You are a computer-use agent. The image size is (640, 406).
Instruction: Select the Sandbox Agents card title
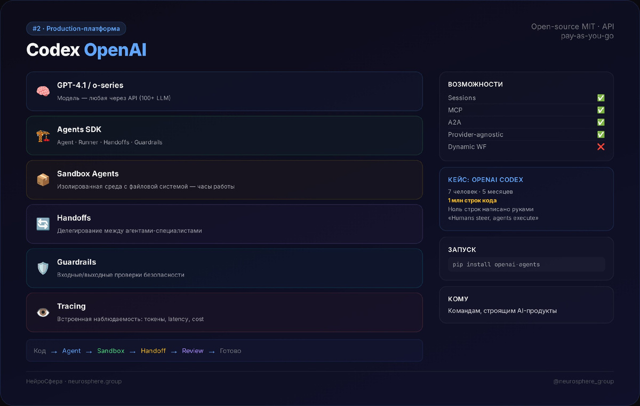(x=88, y=174)
